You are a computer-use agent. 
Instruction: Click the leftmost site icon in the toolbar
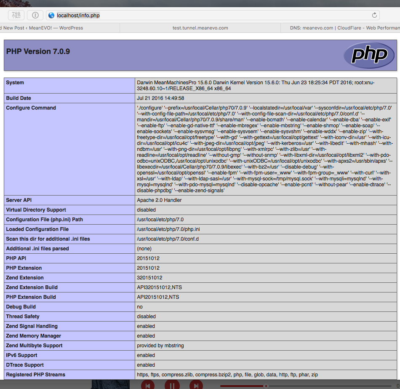click(x=16, y=15)
